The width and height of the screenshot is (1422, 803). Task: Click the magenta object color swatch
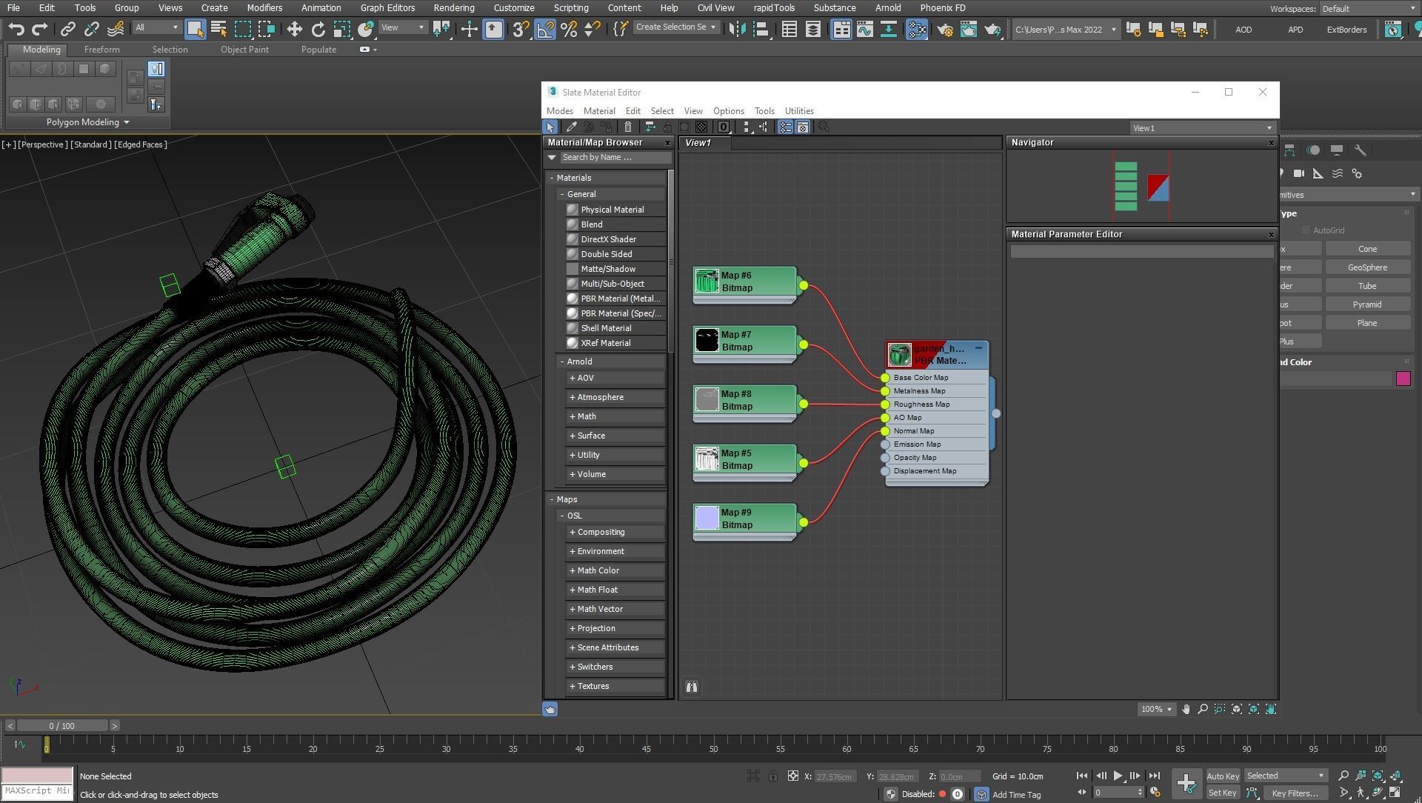pos(1403,379)
